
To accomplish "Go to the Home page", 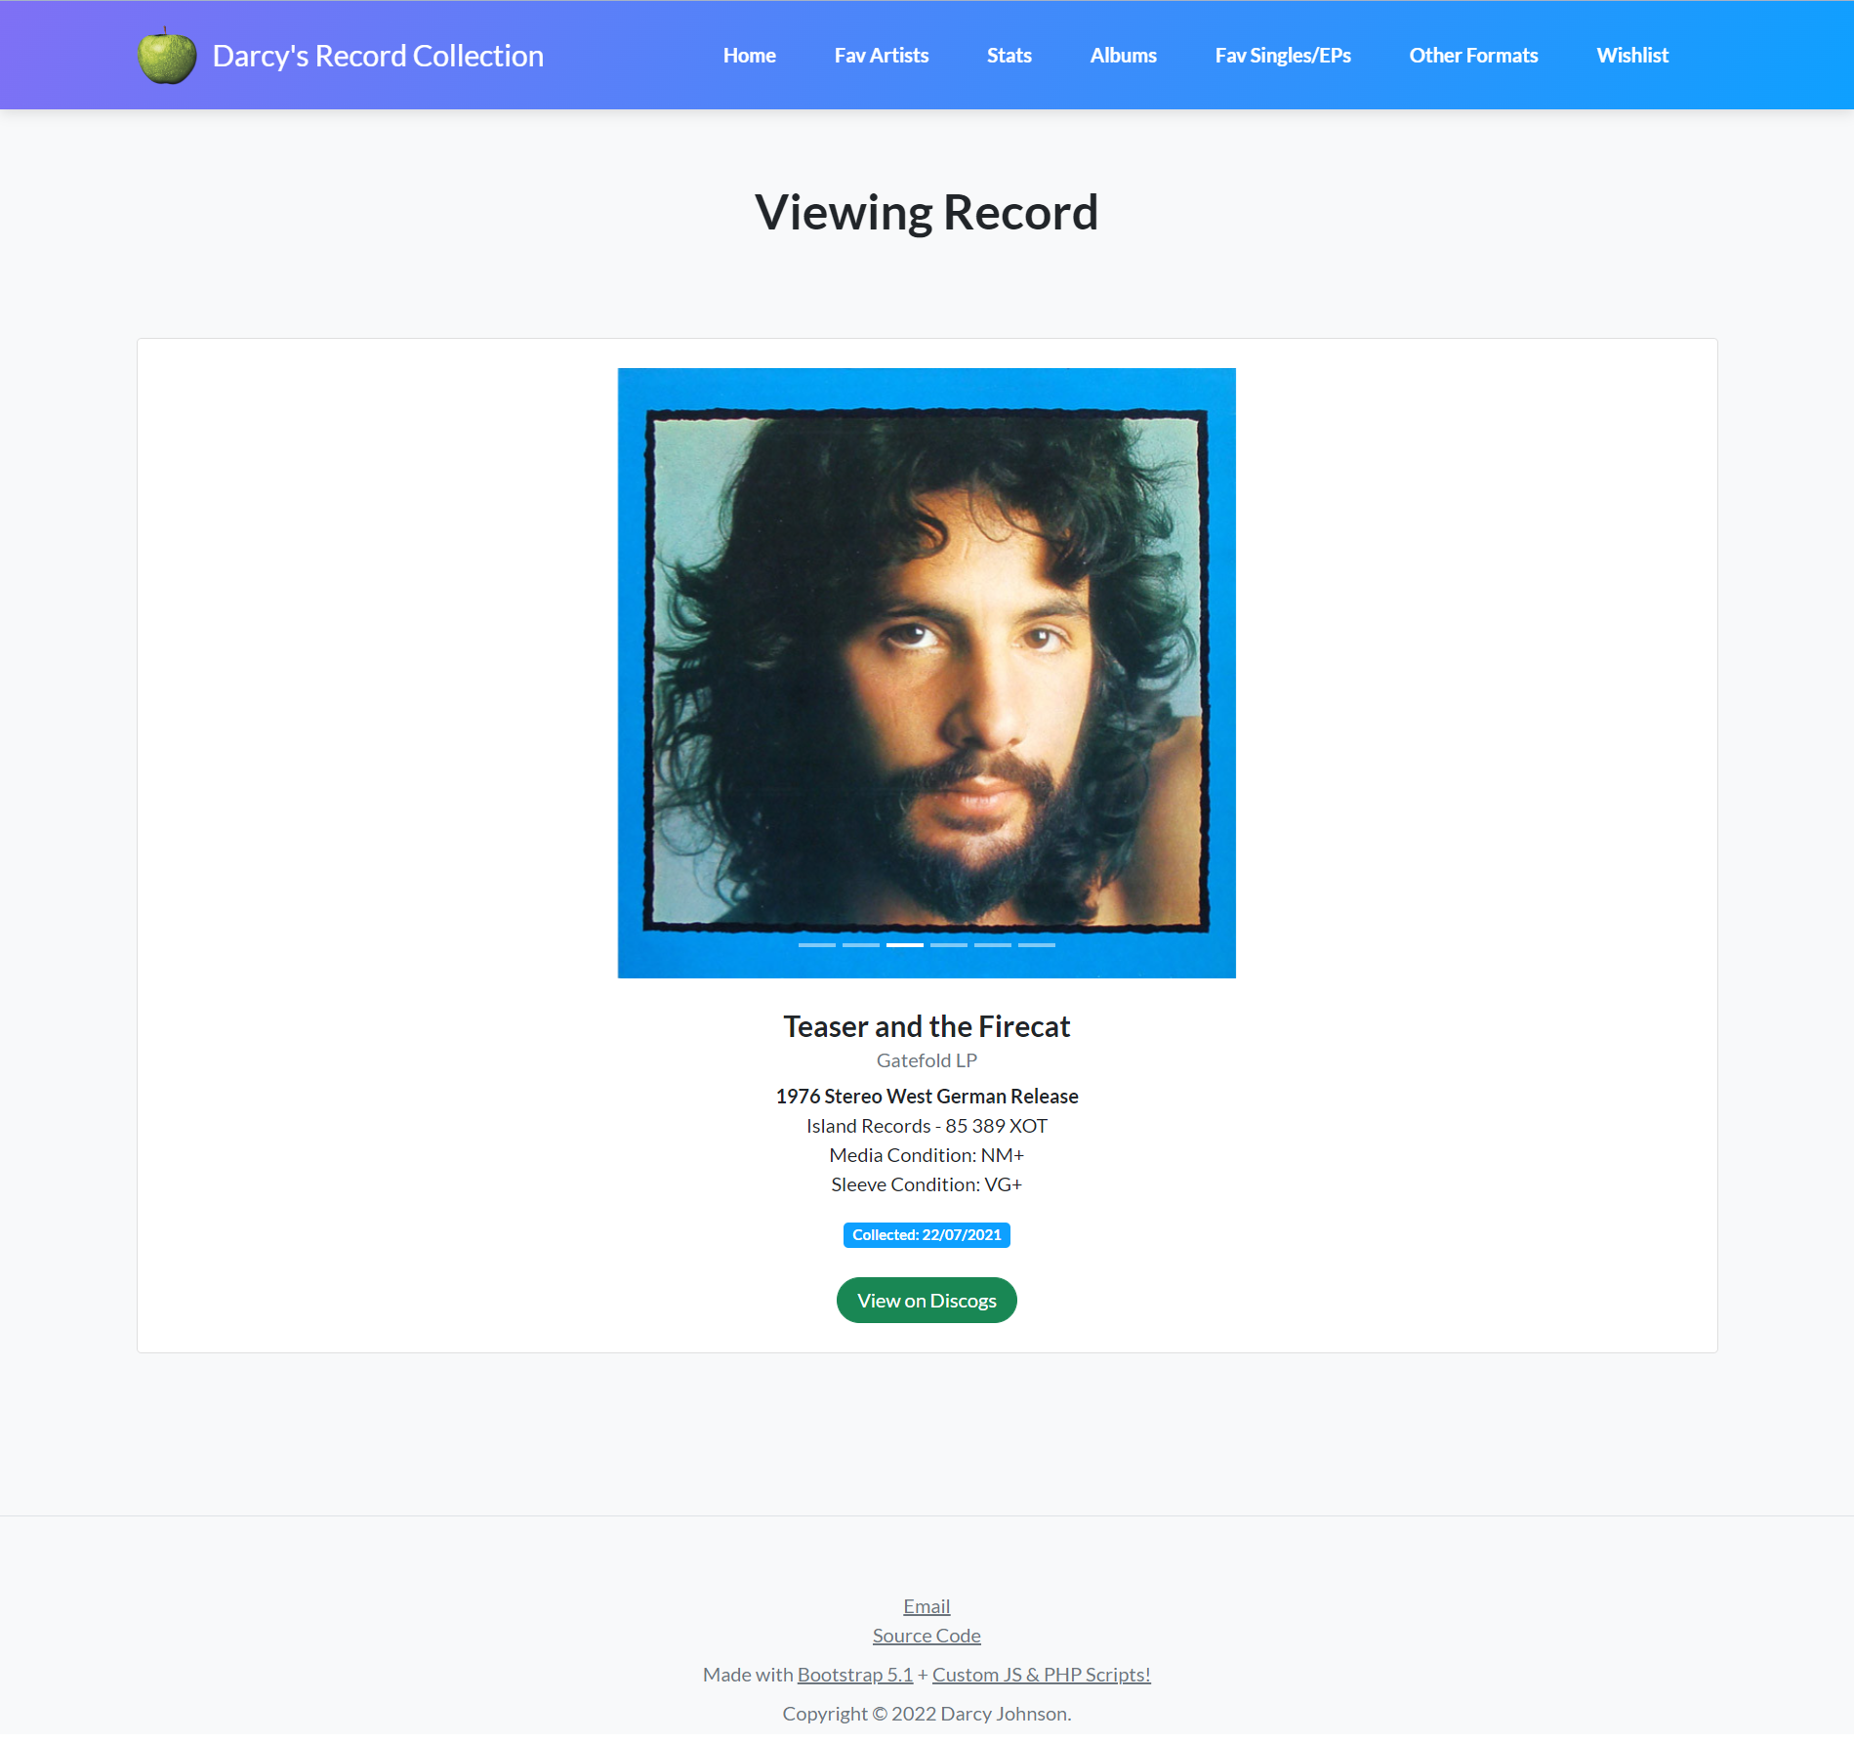I will pyautogui.click(x=749, y=56).
